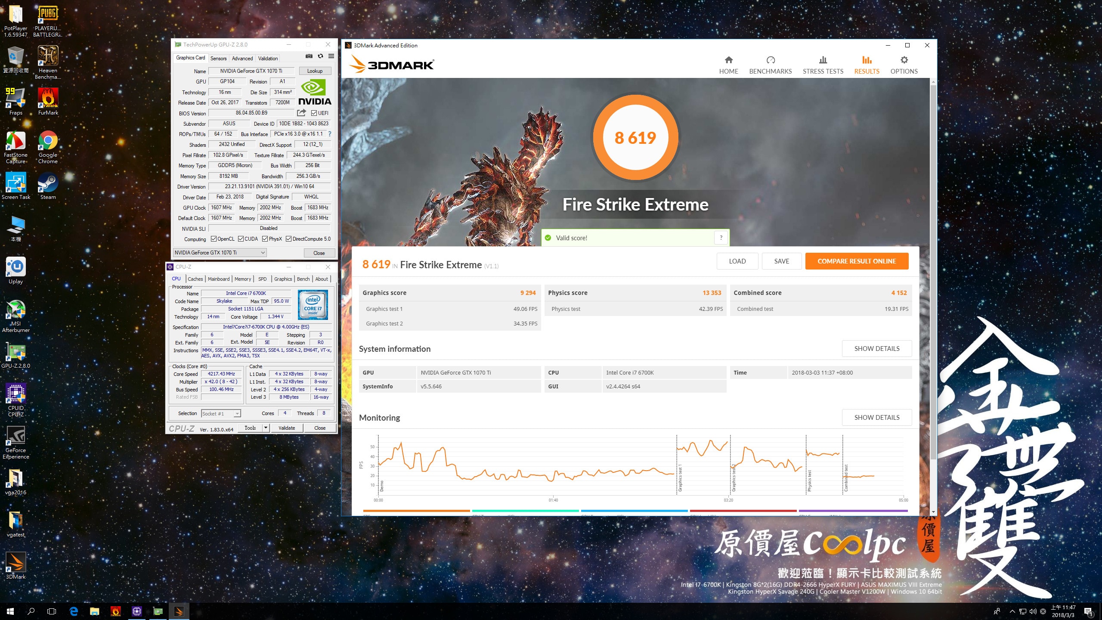
Task: Click the LOAD button in 3DMark
Action: (x=737, y=261)
